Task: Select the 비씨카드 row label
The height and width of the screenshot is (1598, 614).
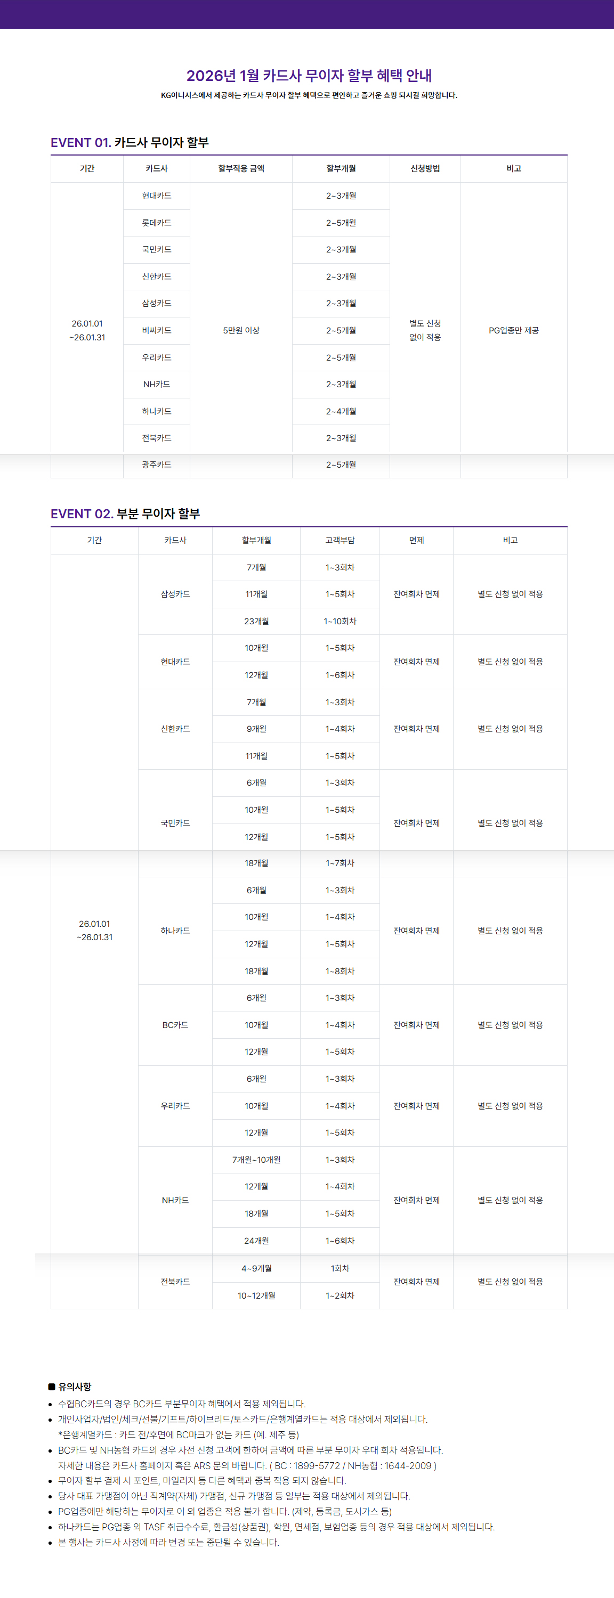Action: pyautogui.click(x=157, y=331)
